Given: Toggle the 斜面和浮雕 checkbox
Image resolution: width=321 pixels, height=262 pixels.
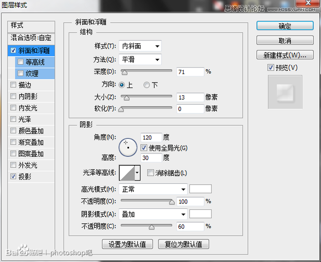Looking at the screenshot, I should pos(13,50).
